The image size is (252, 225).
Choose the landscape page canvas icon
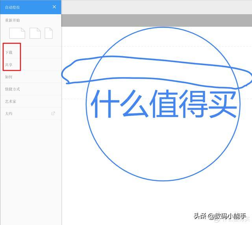(17, 33)
